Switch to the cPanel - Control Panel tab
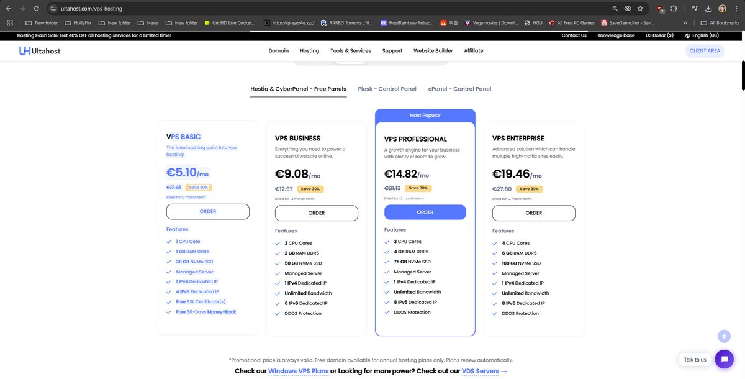Image resolution: width=745 pixels, height=379 pixels. [459, 89]
